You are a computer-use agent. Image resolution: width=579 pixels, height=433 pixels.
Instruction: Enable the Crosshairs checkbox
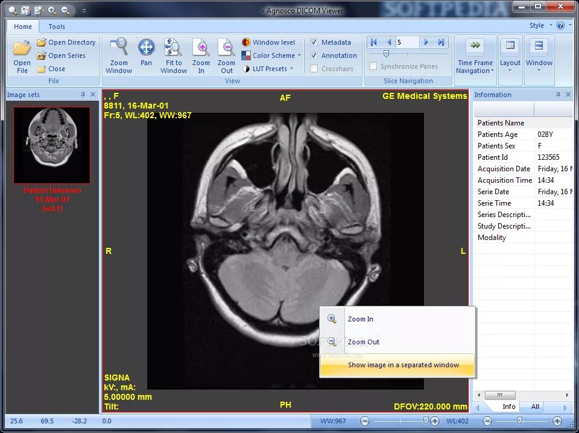pyautogui.click(x=314, y=69)
